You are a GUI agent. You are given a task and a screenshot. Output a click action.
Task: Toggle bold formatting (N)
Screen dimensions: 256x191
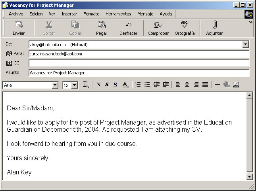98,85
